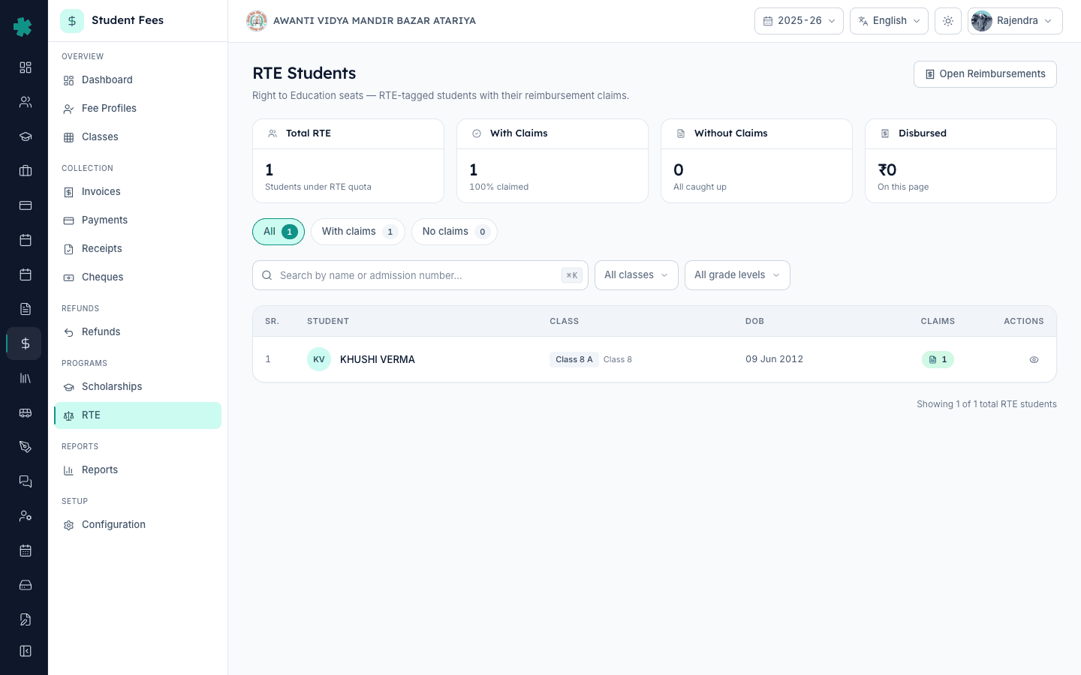Open Receipts menu item
Image resolution: width=1081 pixels, height=675 pixels.
[137, 249]
